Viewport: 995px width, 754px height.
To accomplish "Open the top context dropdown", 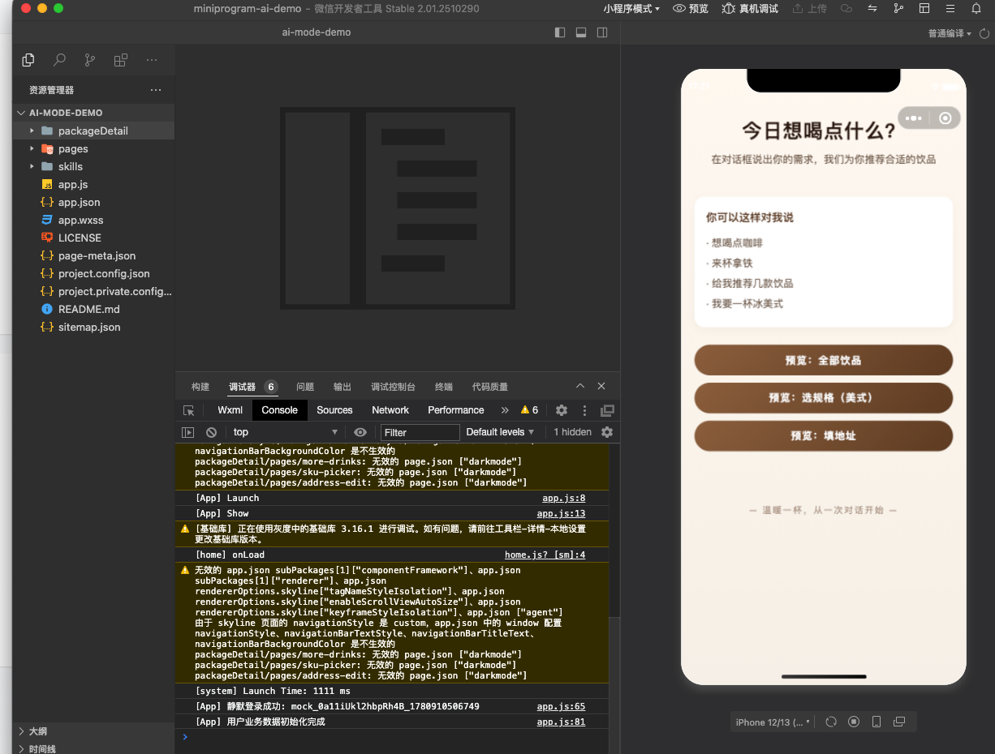I will [285, 432].
